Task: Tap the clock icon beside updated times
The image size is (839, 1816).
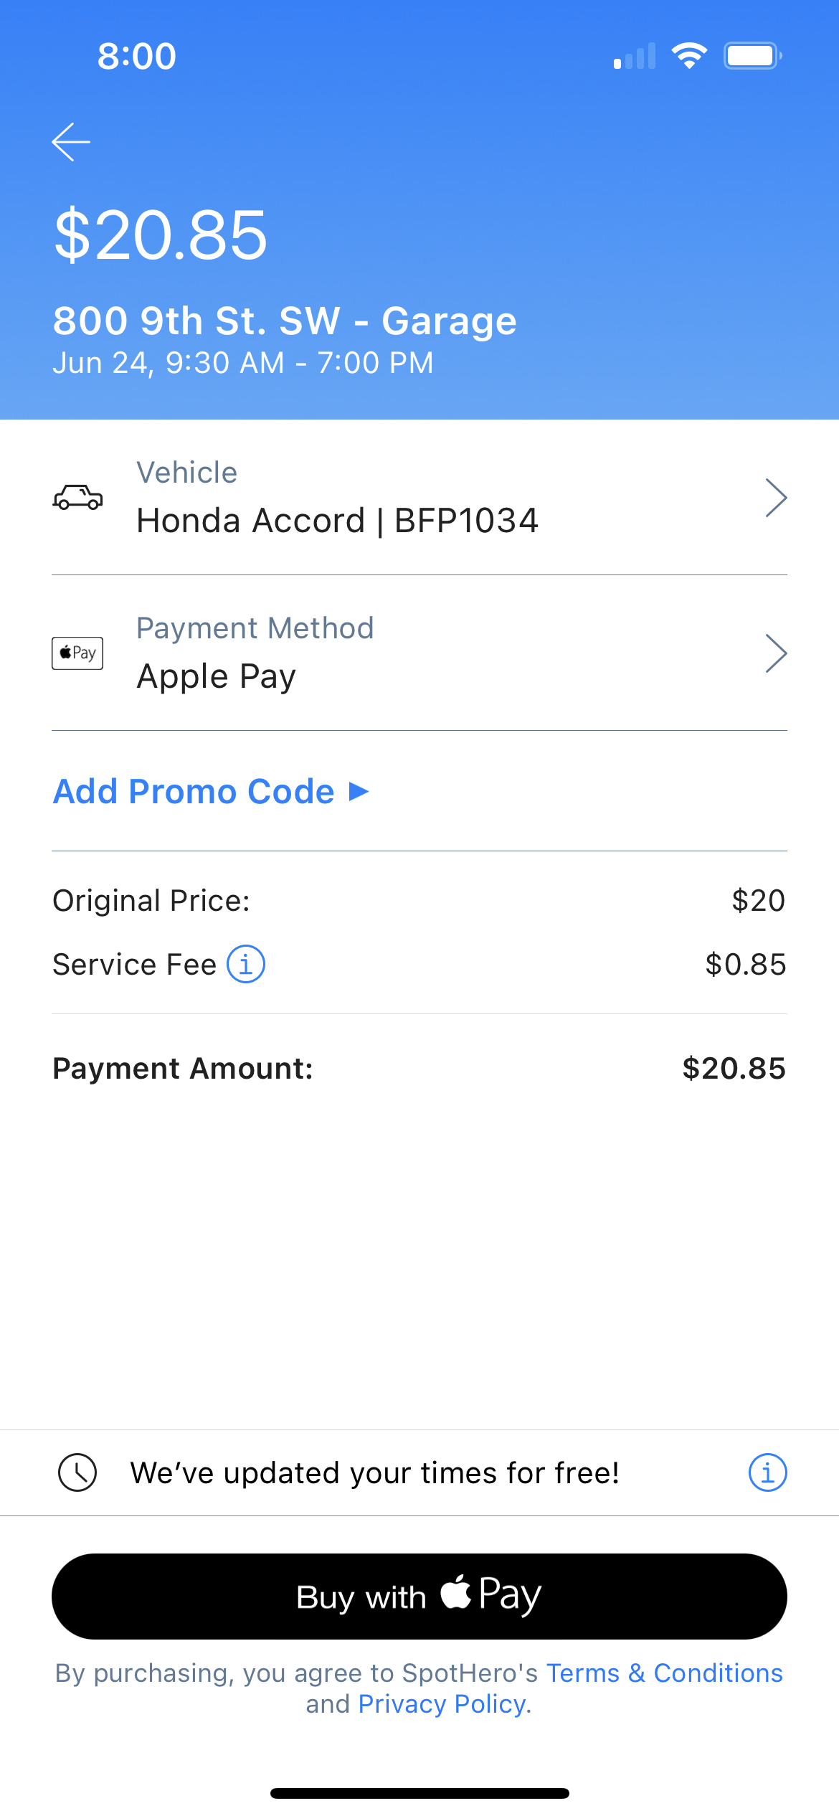Action: (x=77, y=1472)
